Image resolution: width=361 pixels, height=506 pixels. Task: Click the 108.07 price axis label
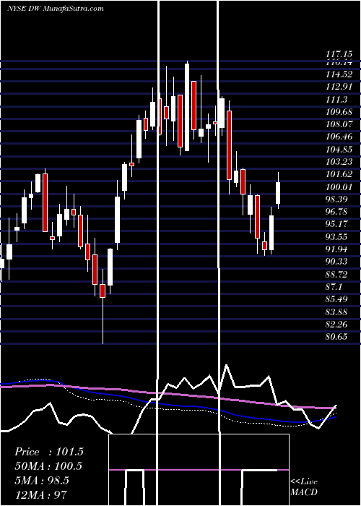(x=339, y=124)
